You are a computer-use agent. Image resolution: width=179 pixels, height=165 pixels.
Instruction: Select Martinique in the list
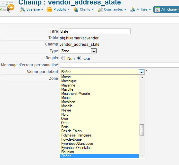100,81
